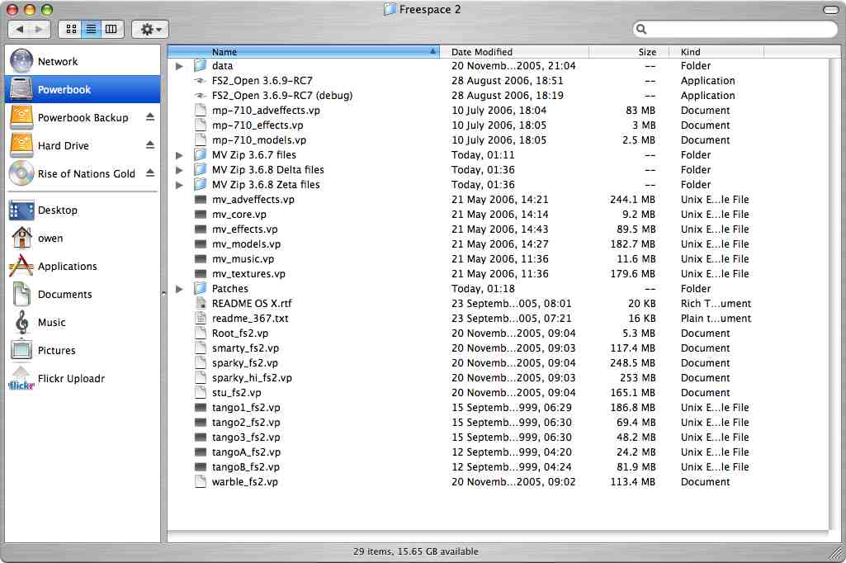846x563 pixels.
Task: Select sparky_hi_fs2.vp file
Action: [252, 378]
